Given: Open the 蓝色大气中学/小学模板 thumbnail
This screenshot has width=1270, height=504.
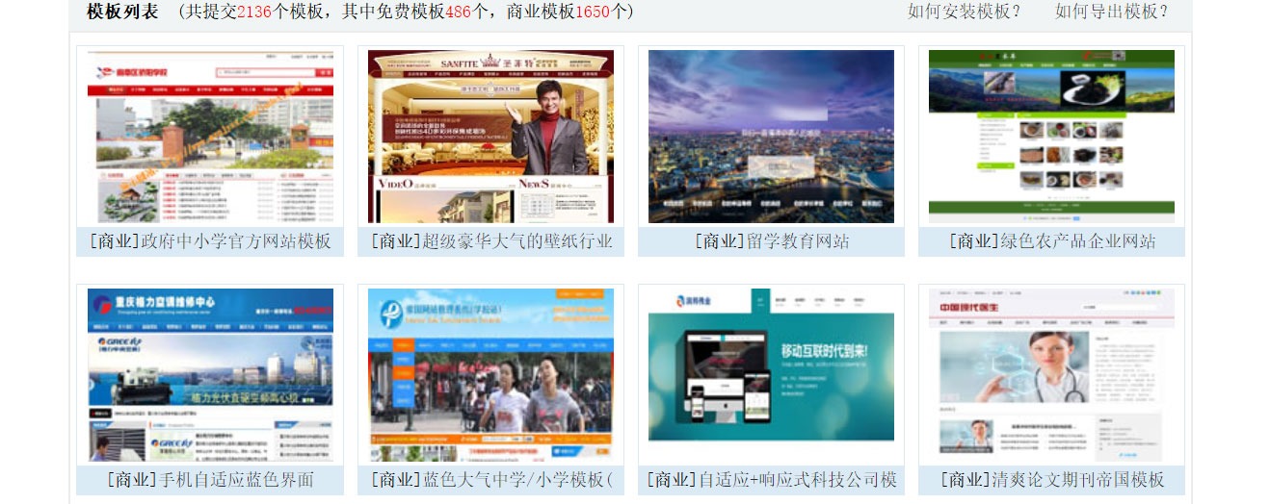Looking at the screenshot, I should pos(490,375).
